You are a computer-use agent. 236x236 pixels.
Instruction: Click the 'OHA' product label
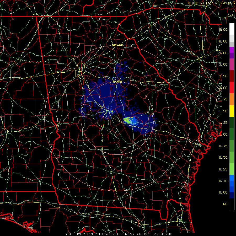point(230,16)
